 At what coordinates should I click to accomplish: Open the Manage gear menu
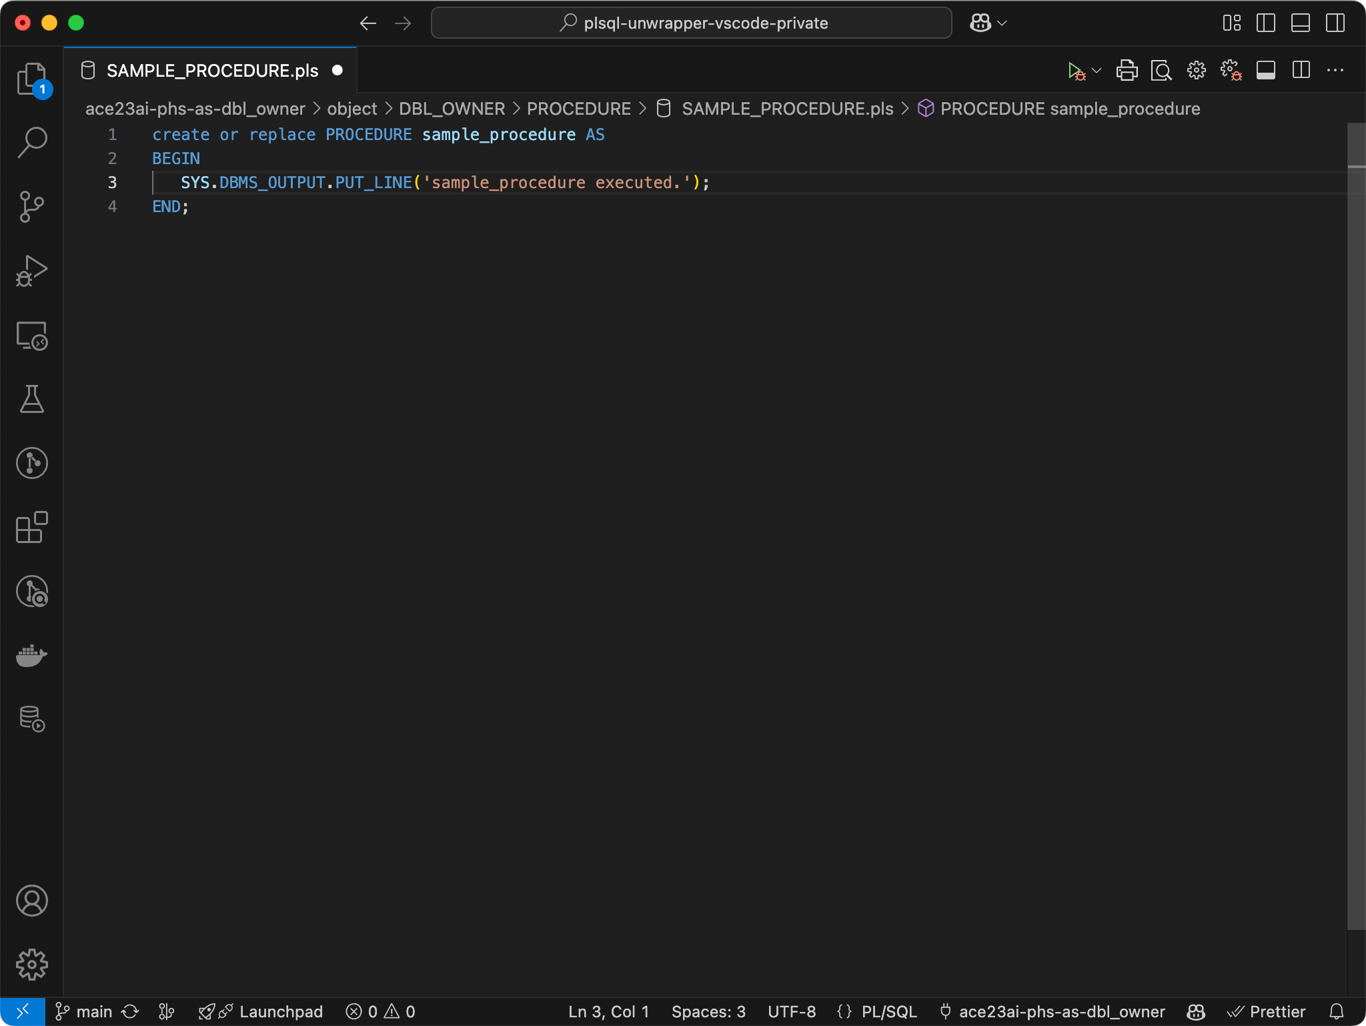pyautogui.click(x=31, y=965)
